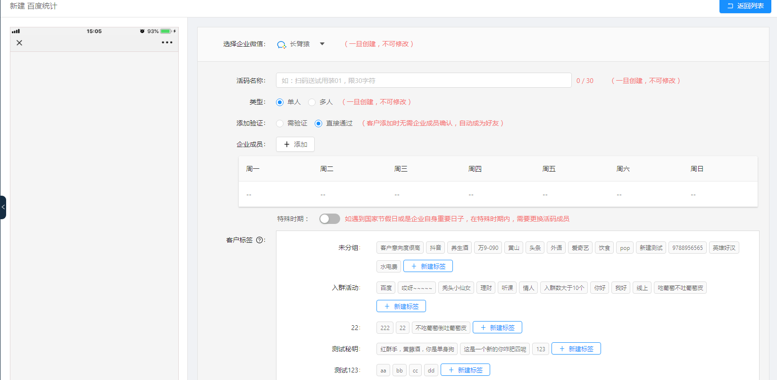Select the cc tag
777x380 pixels.
click(x=415, y=371)
